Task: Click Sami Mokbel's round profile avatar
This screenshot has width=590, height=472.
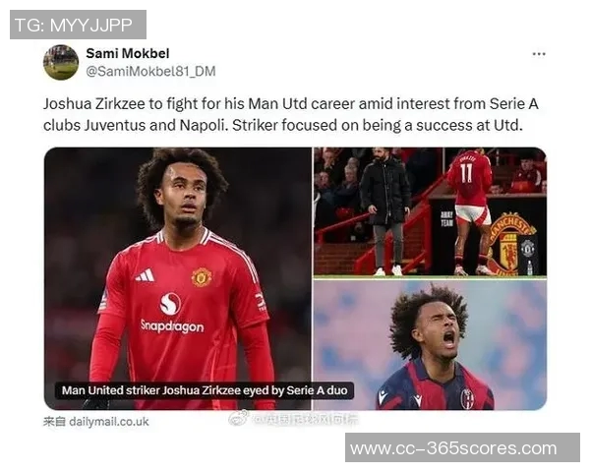Action: tap(61, 62)
